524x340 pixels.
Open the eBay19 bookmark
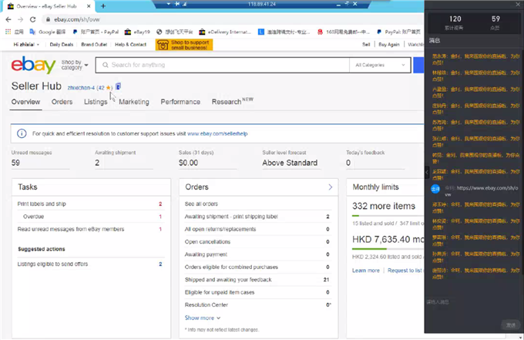(137, 32)
